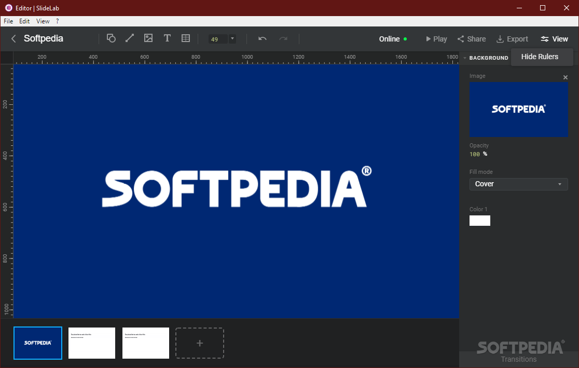Open the View menu in menu bar

click(43, 21)
